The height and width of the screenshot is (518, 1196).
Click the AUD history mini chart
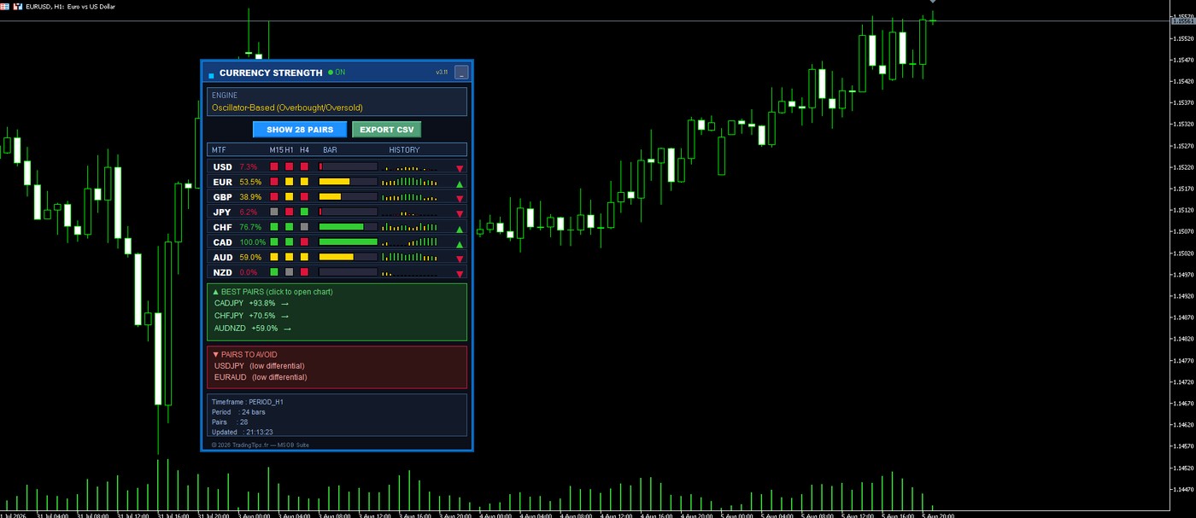click(410, 257)
